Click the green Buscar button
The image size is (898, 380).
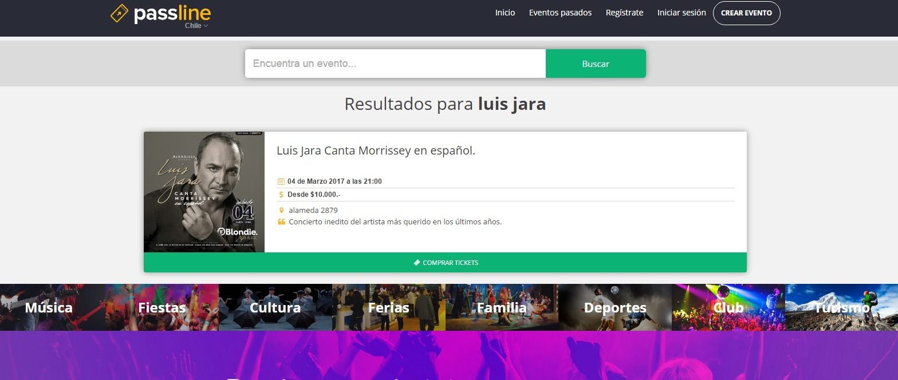point(596,64)
